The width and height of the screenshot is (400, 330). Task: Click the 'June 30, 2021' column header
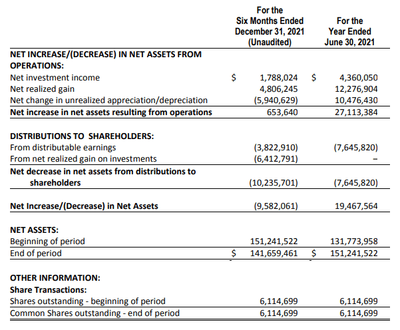pyautogui.click(x=349, y=42)
